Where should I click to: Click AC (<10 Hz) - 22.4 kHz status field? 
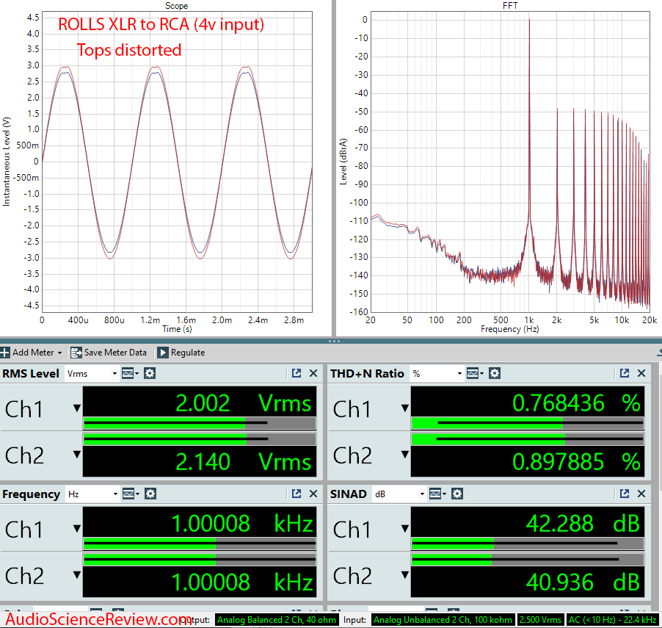(612, 620)
